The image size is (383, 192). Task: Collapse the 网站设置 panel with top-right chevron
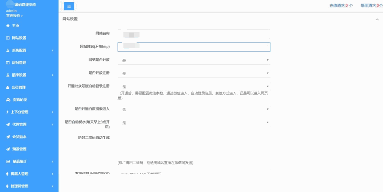[x=377, y=19]
